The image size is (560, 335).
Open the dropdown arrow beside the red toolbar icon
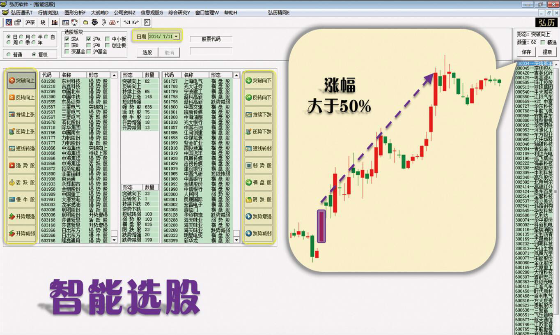point(118,22)
